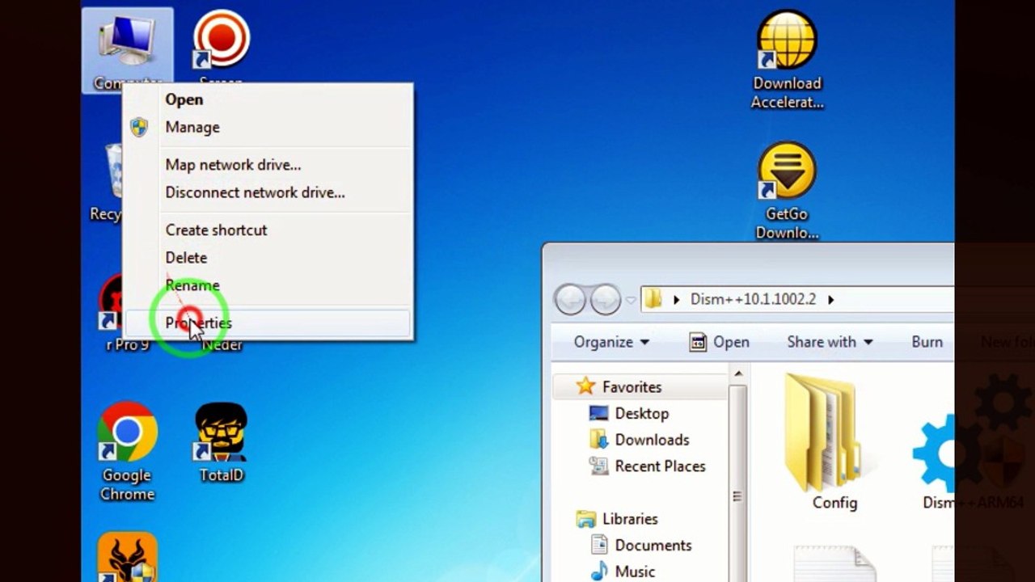Select the GetGo Download desktop shortcut
The image size is (1035, 582).
pyautogui.click(x=787, y=191)
